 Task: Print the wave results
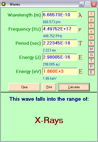(x=49, y=87)
